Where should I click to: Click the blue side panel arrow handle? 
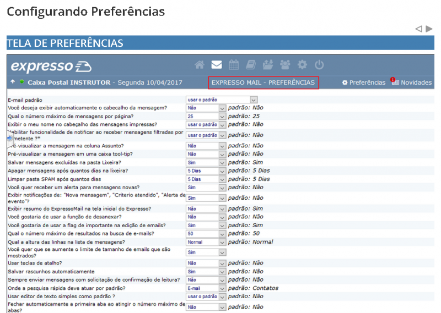pyautogui.click(x=10, y=139)
